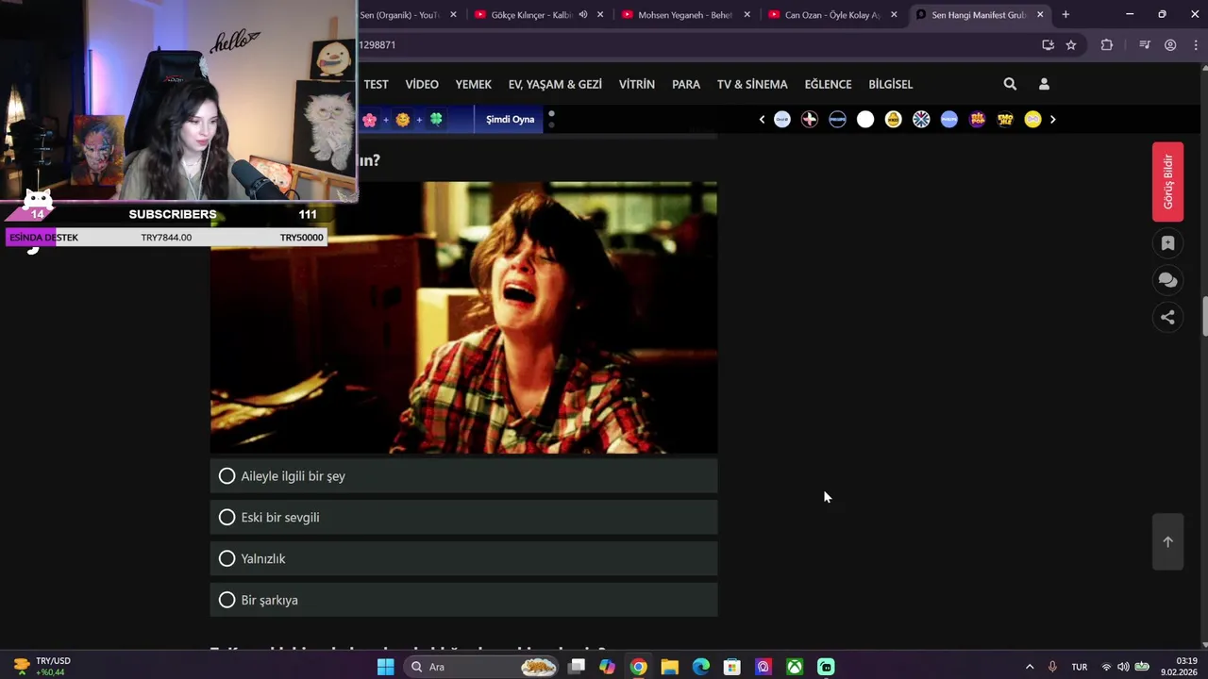Launch Microsoft Edge from taskbar
Viewport: 1208px width, 679px height.
(x=700, y=667)
